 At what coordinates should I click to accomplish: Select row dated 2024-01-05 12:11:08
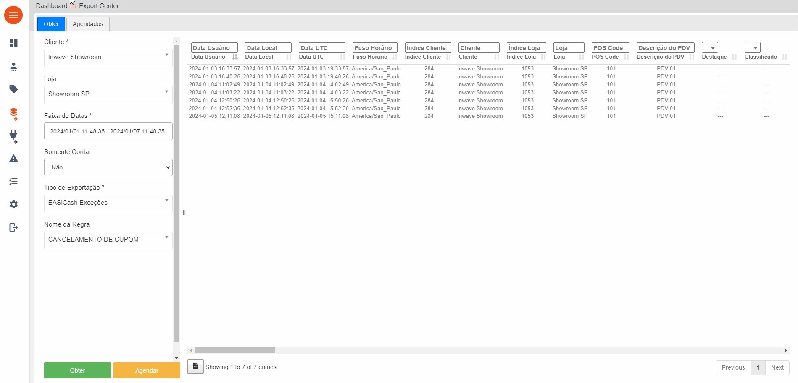pyautogui.click(x=488, y=116)
